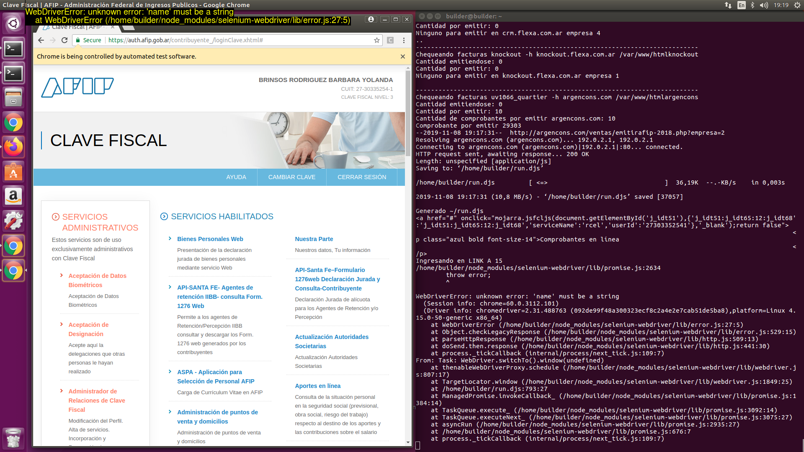804x452 pixels.
Task: Open AYUDA menu item
Action: coord(236,177)
